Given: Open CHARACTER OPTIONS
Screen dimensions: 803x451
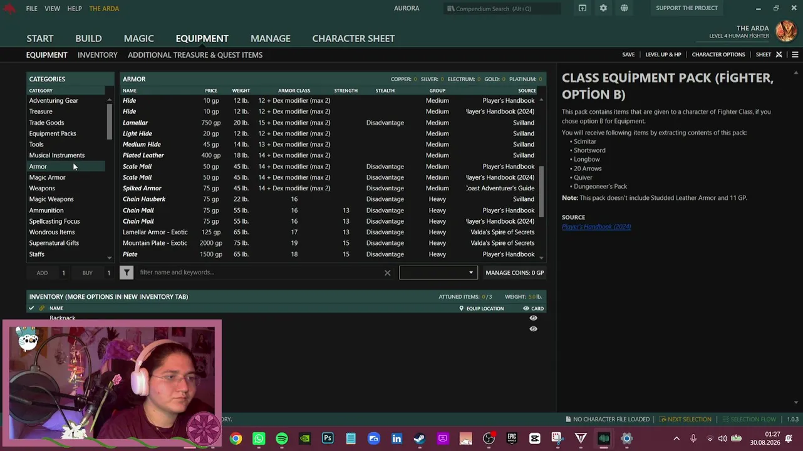Looking at the screenshot, I should click(718, 54).
